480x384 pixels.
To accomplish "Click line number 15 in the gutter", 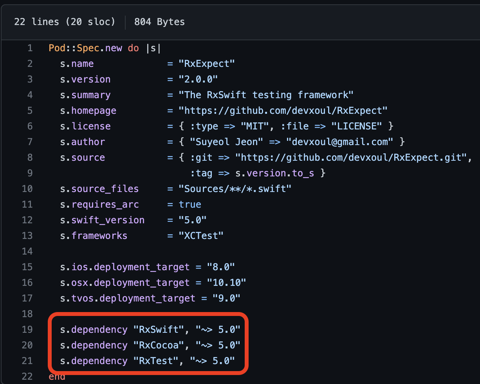I will point(27,267).
